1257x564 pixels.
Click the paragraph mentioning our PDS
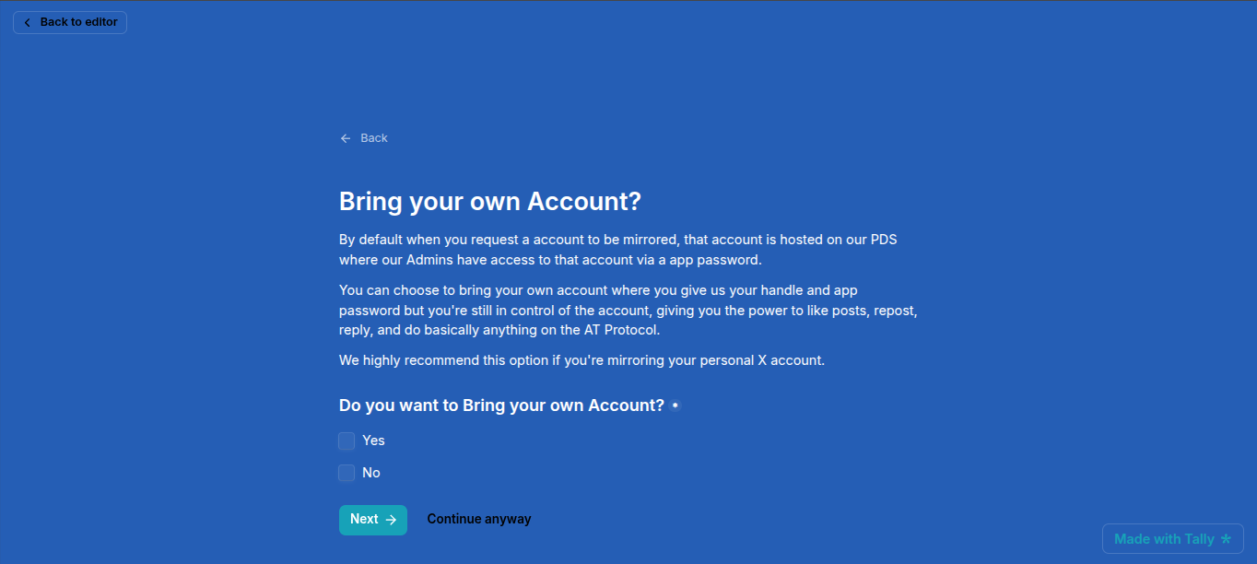point(617,250)
